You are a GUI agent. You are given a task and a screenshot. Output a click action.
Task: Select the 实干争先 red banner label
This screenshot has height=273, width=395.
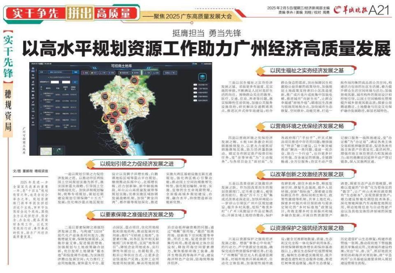click(35, 13)
